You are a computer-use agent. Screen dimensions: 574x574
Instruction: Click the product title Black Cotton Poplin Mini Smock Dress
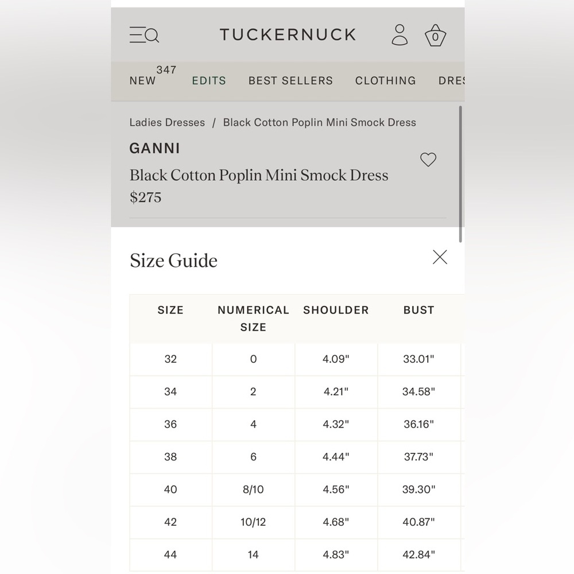pos(259,175)
